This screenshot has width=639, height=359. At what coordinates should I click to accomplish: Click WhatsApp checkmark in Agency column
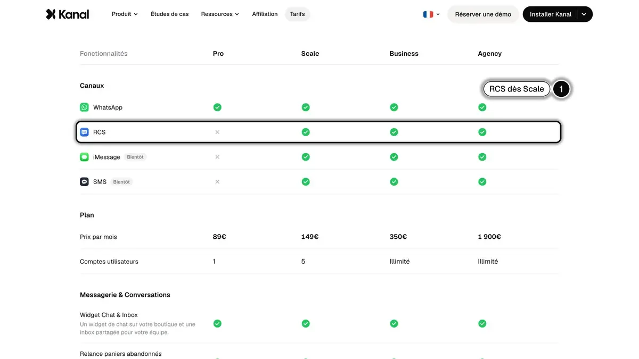[x=482, y=107]
